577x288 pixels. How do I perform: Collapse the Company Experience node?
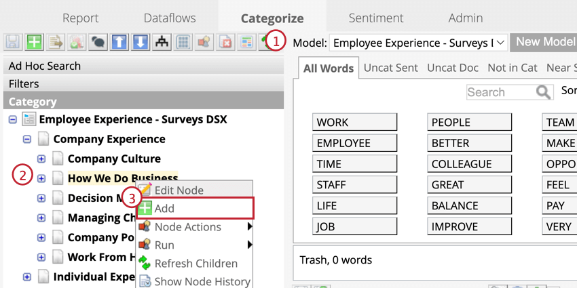(27, 139)
